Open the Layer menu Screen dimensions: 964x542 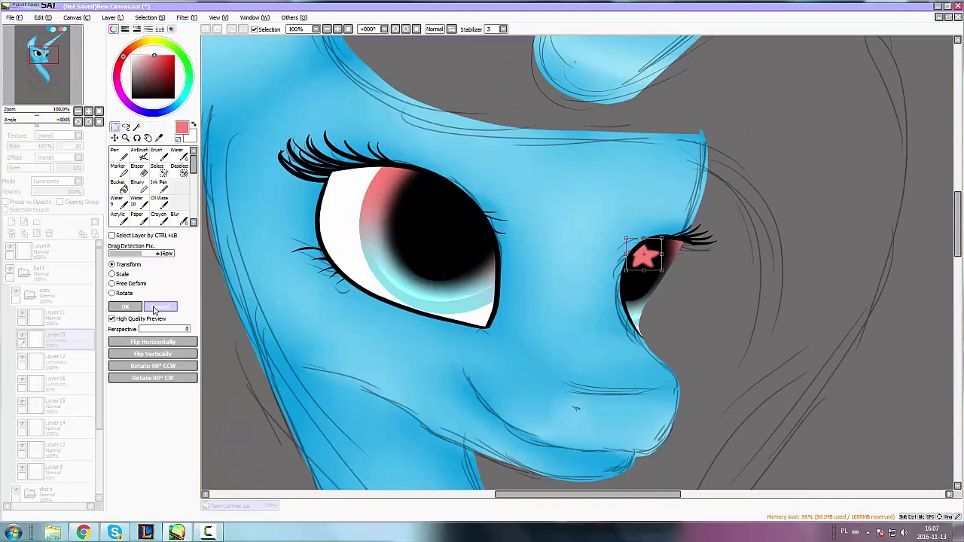(x=112, y=17)
